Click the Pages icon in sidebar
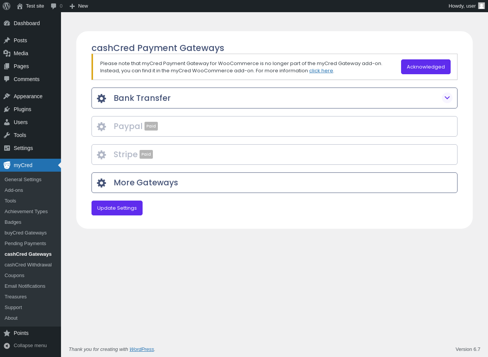 click(x=7, y=66)
